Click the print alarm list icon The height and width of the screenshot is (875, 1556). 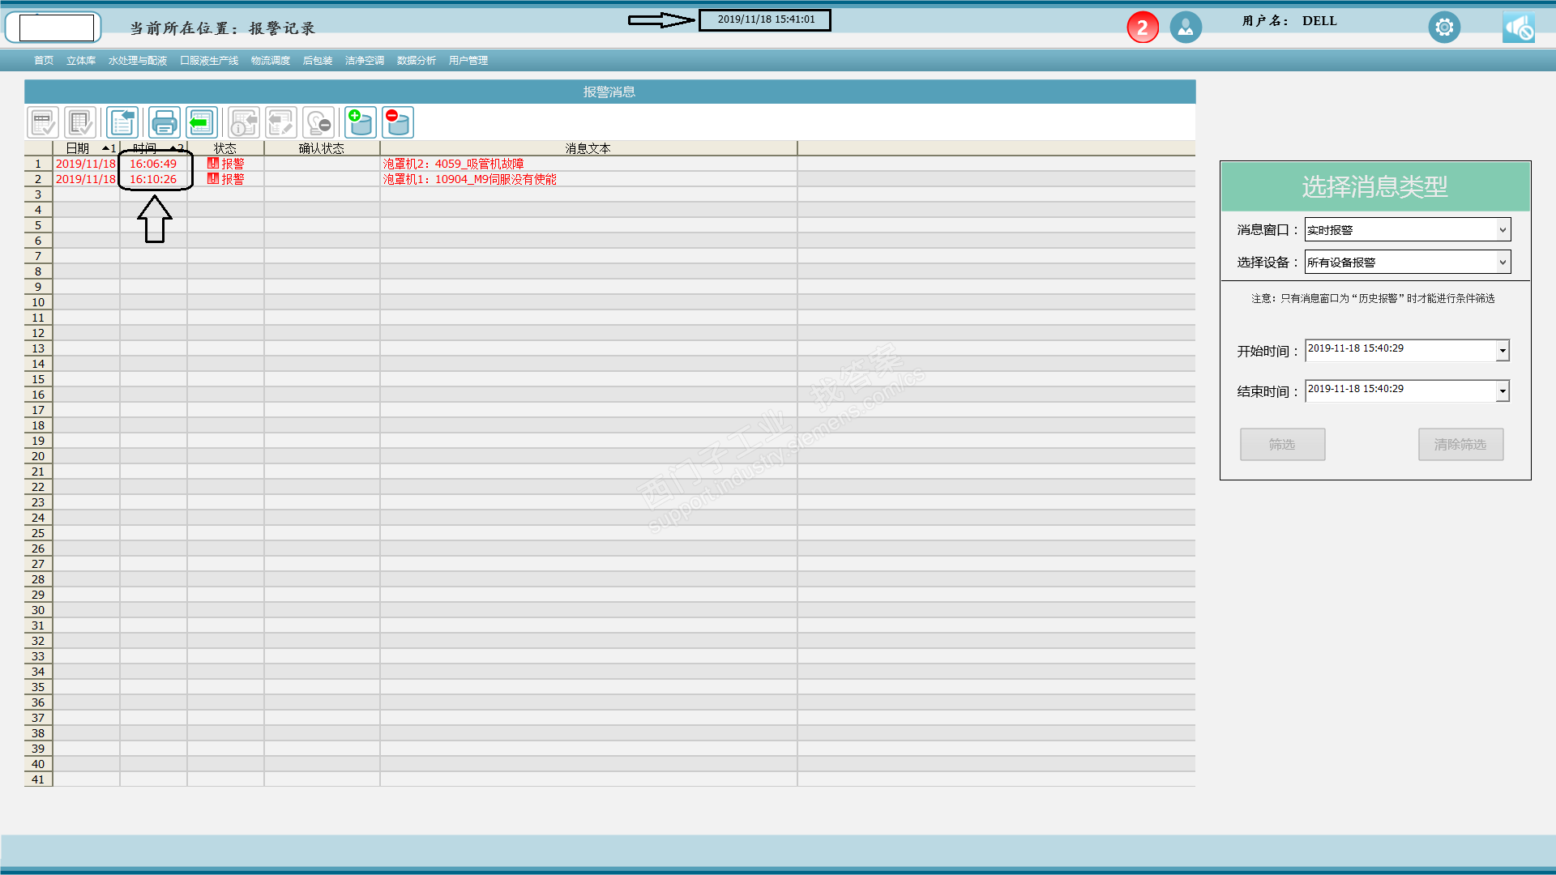tap(165, 123)
